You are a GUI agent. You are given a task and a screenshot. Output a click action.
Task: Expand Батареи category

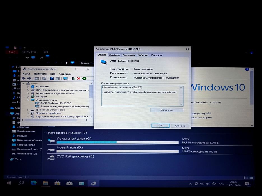(28, 96)
